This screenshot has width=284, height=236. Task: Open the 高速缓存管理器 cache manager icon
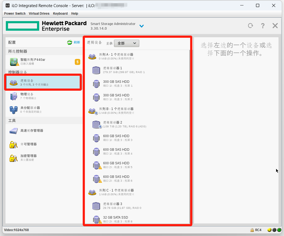point(14,131)
